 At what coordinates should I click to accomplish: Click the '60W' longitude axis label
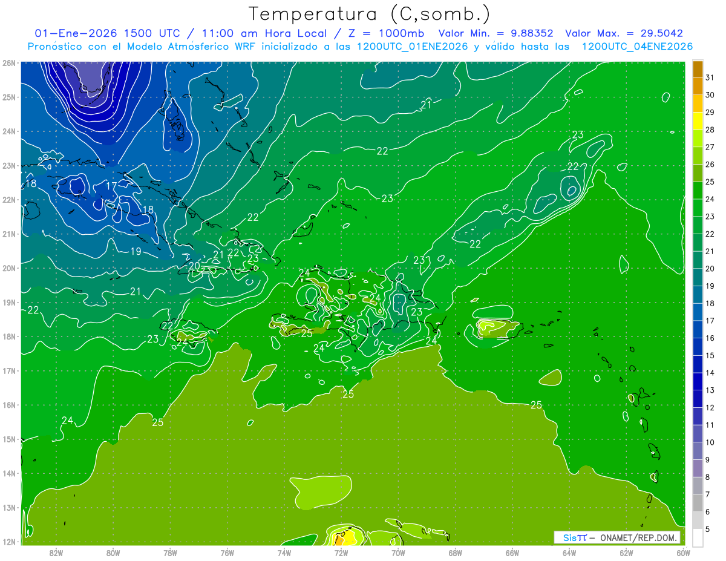684,553
